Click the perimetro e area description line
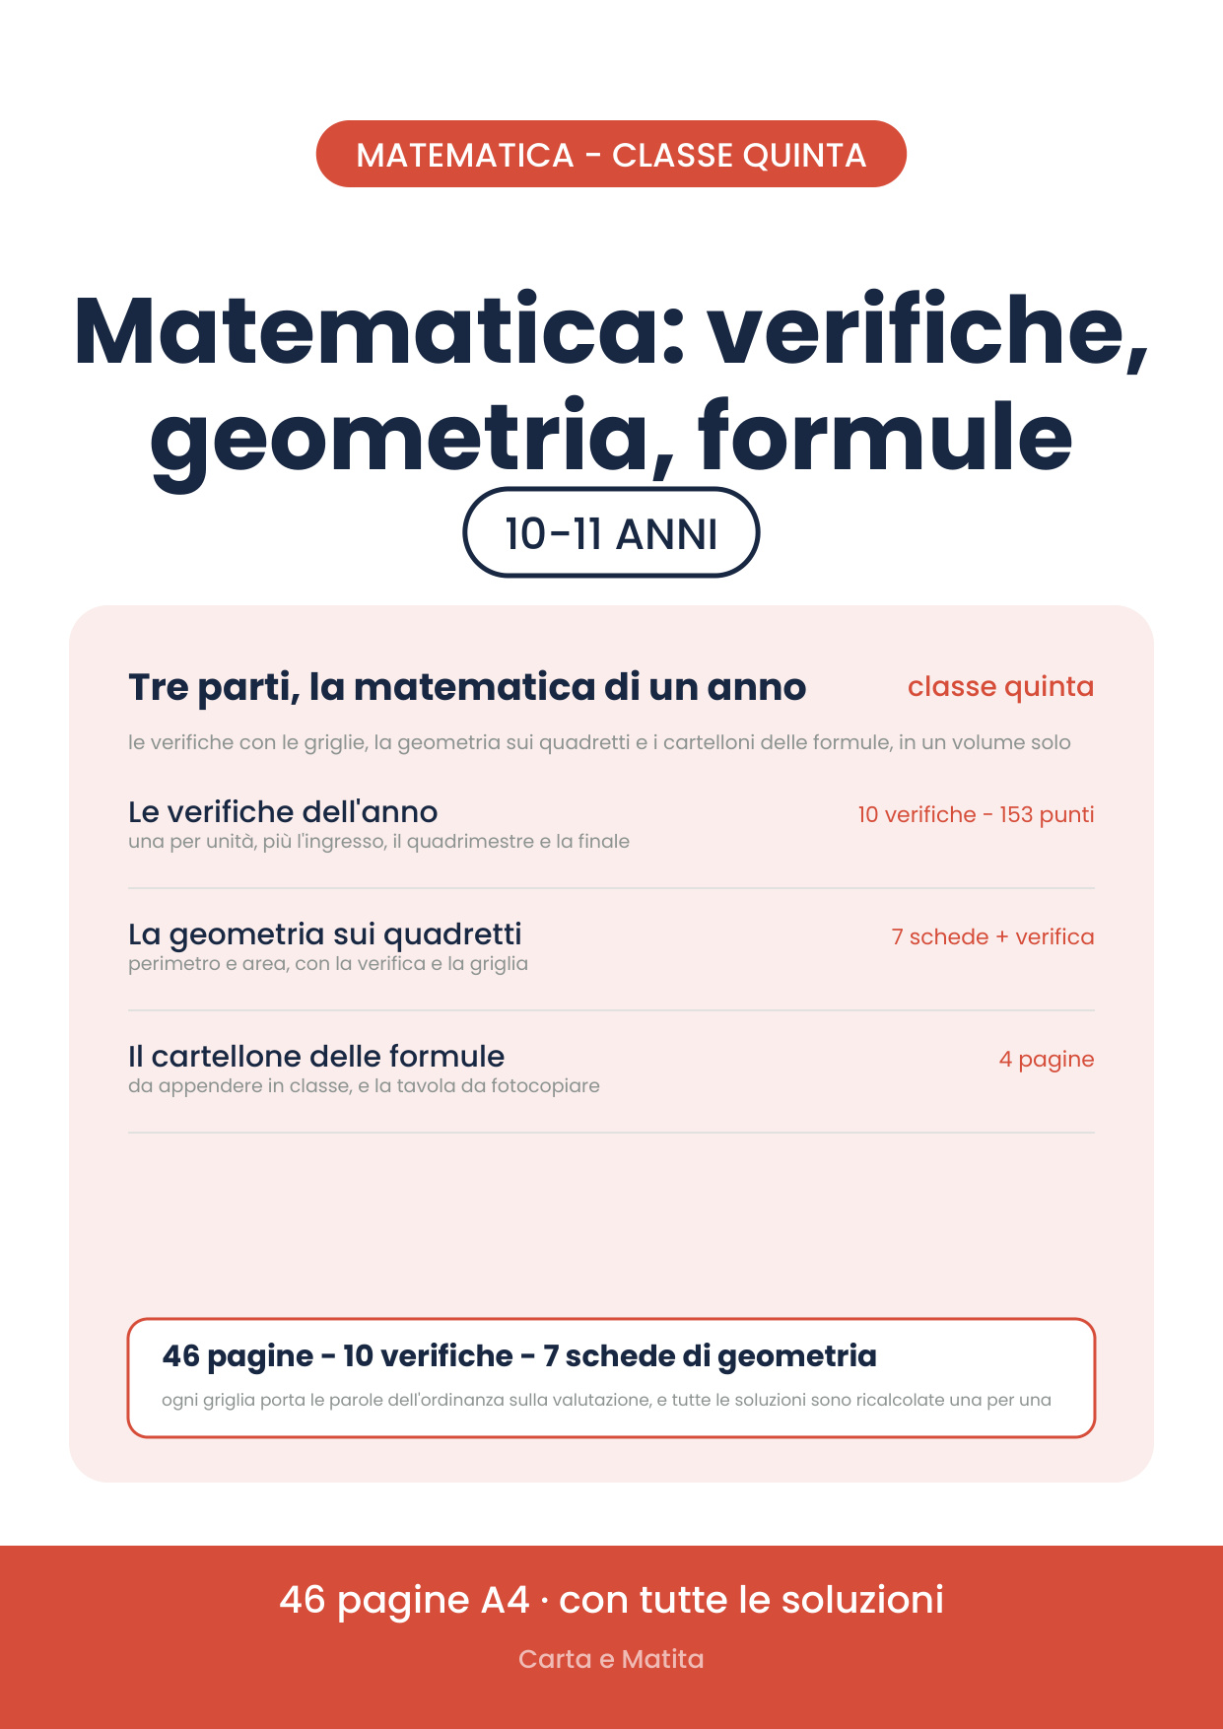The image size is (1223, 1729). (x=328, y=964)
